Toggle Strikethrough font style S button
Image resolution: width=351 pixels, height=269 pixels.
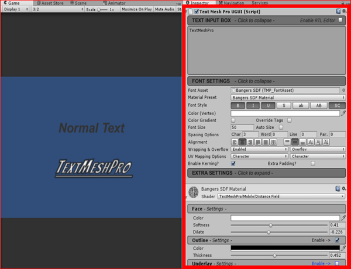coord(284,105)
